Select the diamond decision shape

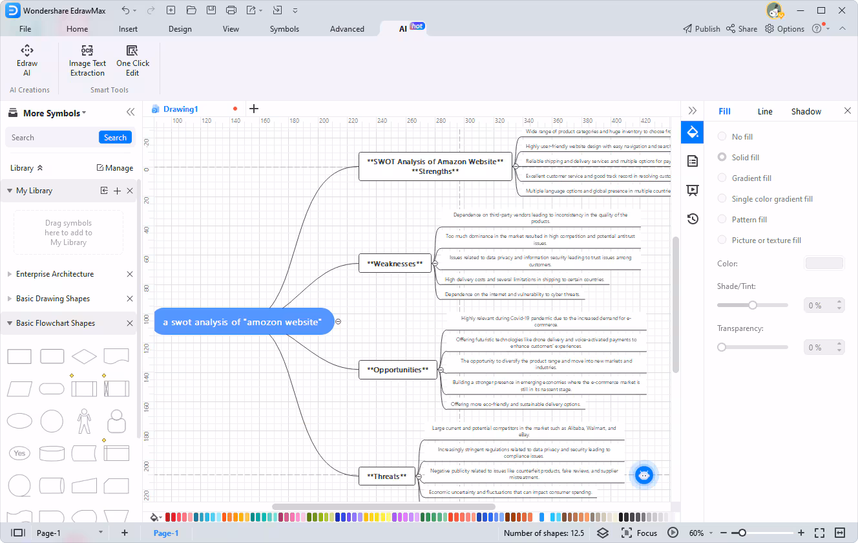coord(84,356)
